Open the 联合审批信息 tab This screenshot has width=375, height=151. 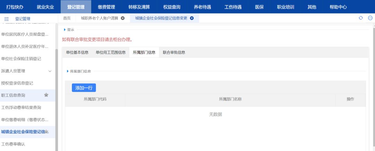[174, 52]
